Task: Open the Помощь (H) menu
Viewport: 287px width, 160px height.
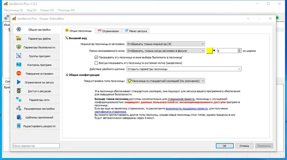Action: [x=66, y=10]
